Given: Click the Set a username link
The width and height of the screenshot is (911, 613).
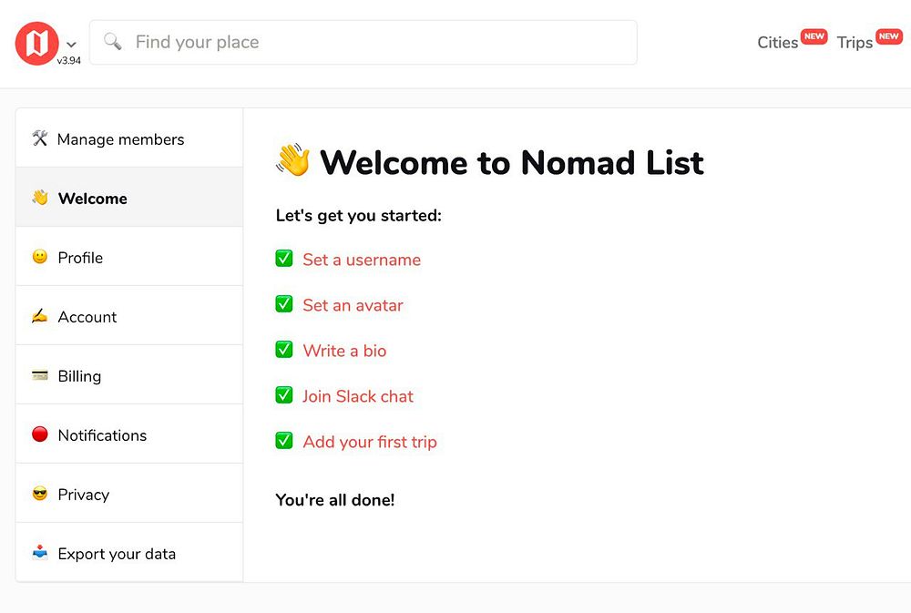Looking at the screenshot, I should pos(362,260).
